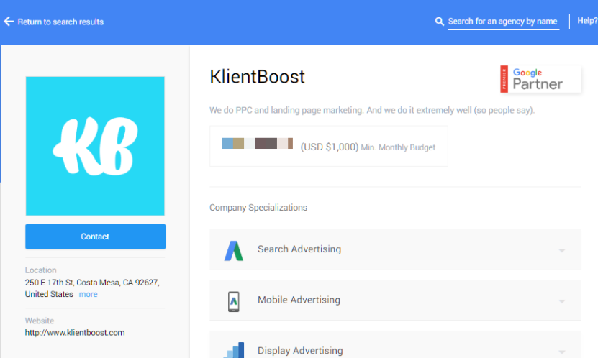Open the Search Advertising specialization row
598x358 pixels.
[x=395, y=249]
